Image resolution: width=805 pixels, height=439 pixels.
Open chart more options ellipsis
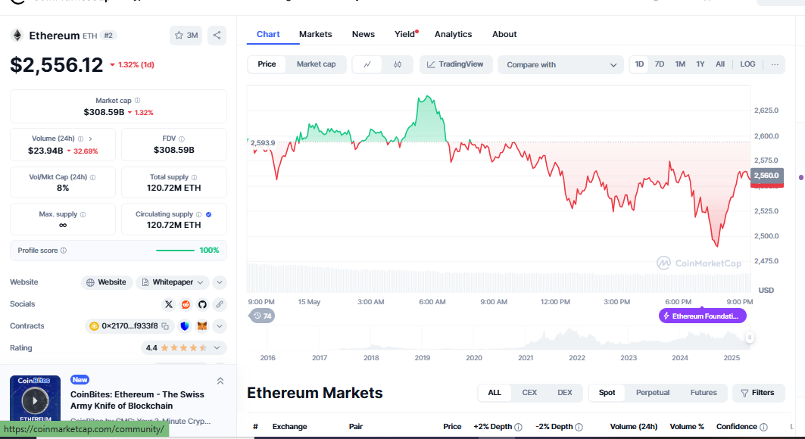[775, 64]
